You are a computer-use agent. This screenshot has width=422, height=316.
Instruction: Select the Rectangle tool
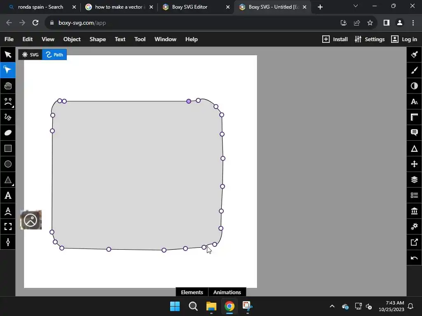click(8, 148)
